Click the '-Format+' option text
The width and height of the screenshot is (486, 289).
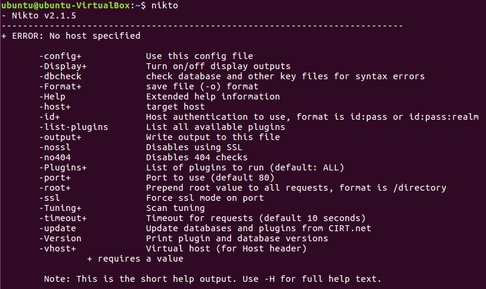click(x=60, y=86)
